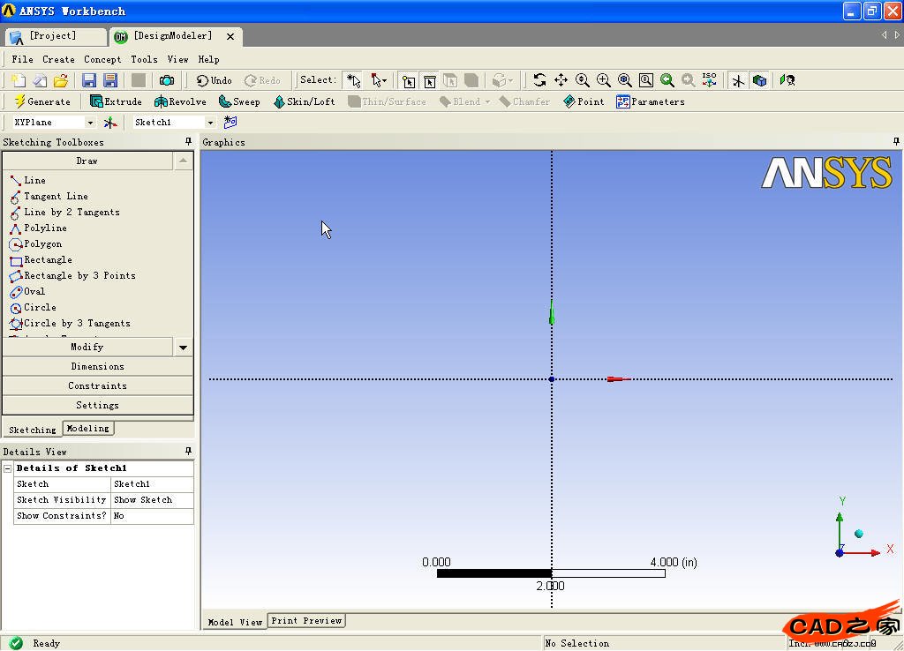This screenshot has width=904, height=651.
Task: Click the green Previous View icon
Action: tap(667, 80)
